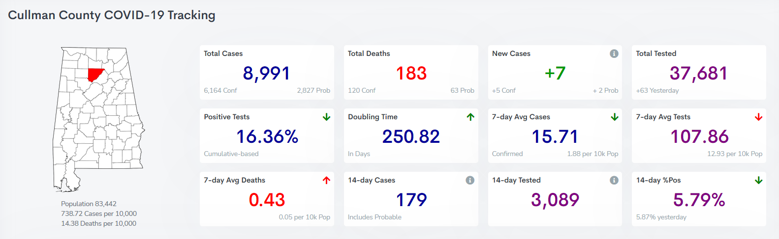Click the +7 new cases number
The image size is (779, 239).
pyautogui.click(x=555, y=73)
